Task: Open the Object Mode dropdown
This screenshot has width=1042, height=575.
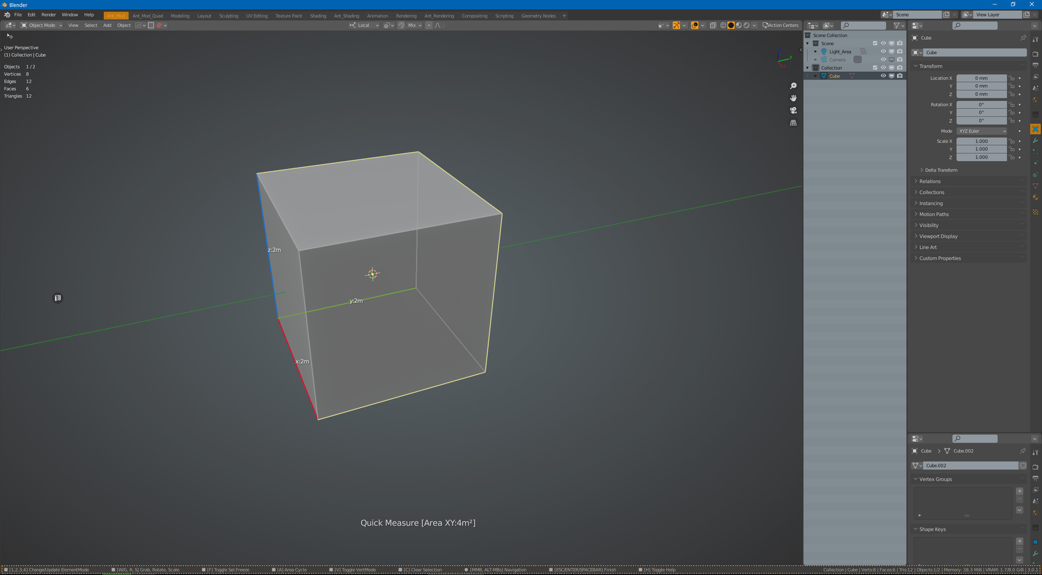Action: [x=42, y=25]
